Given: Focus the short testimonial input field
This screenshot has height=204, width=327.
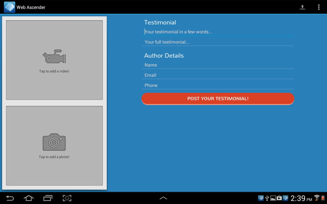Looking at the screenshot, I should point(218,32).
